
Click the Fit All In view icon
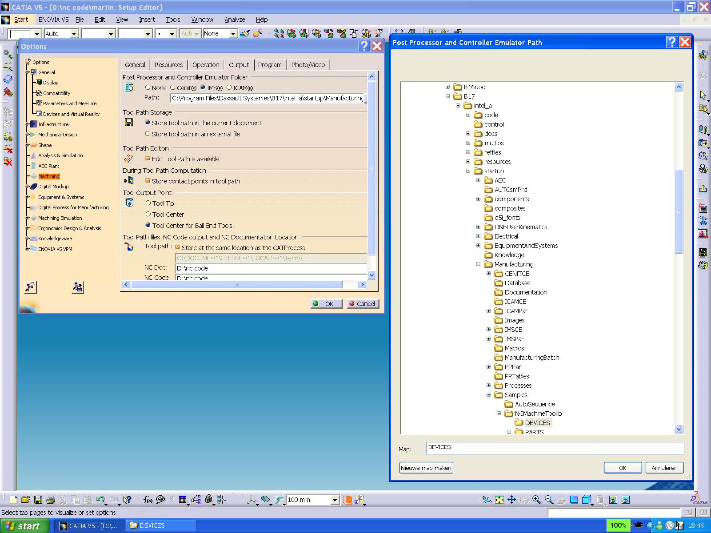[499, 500]
